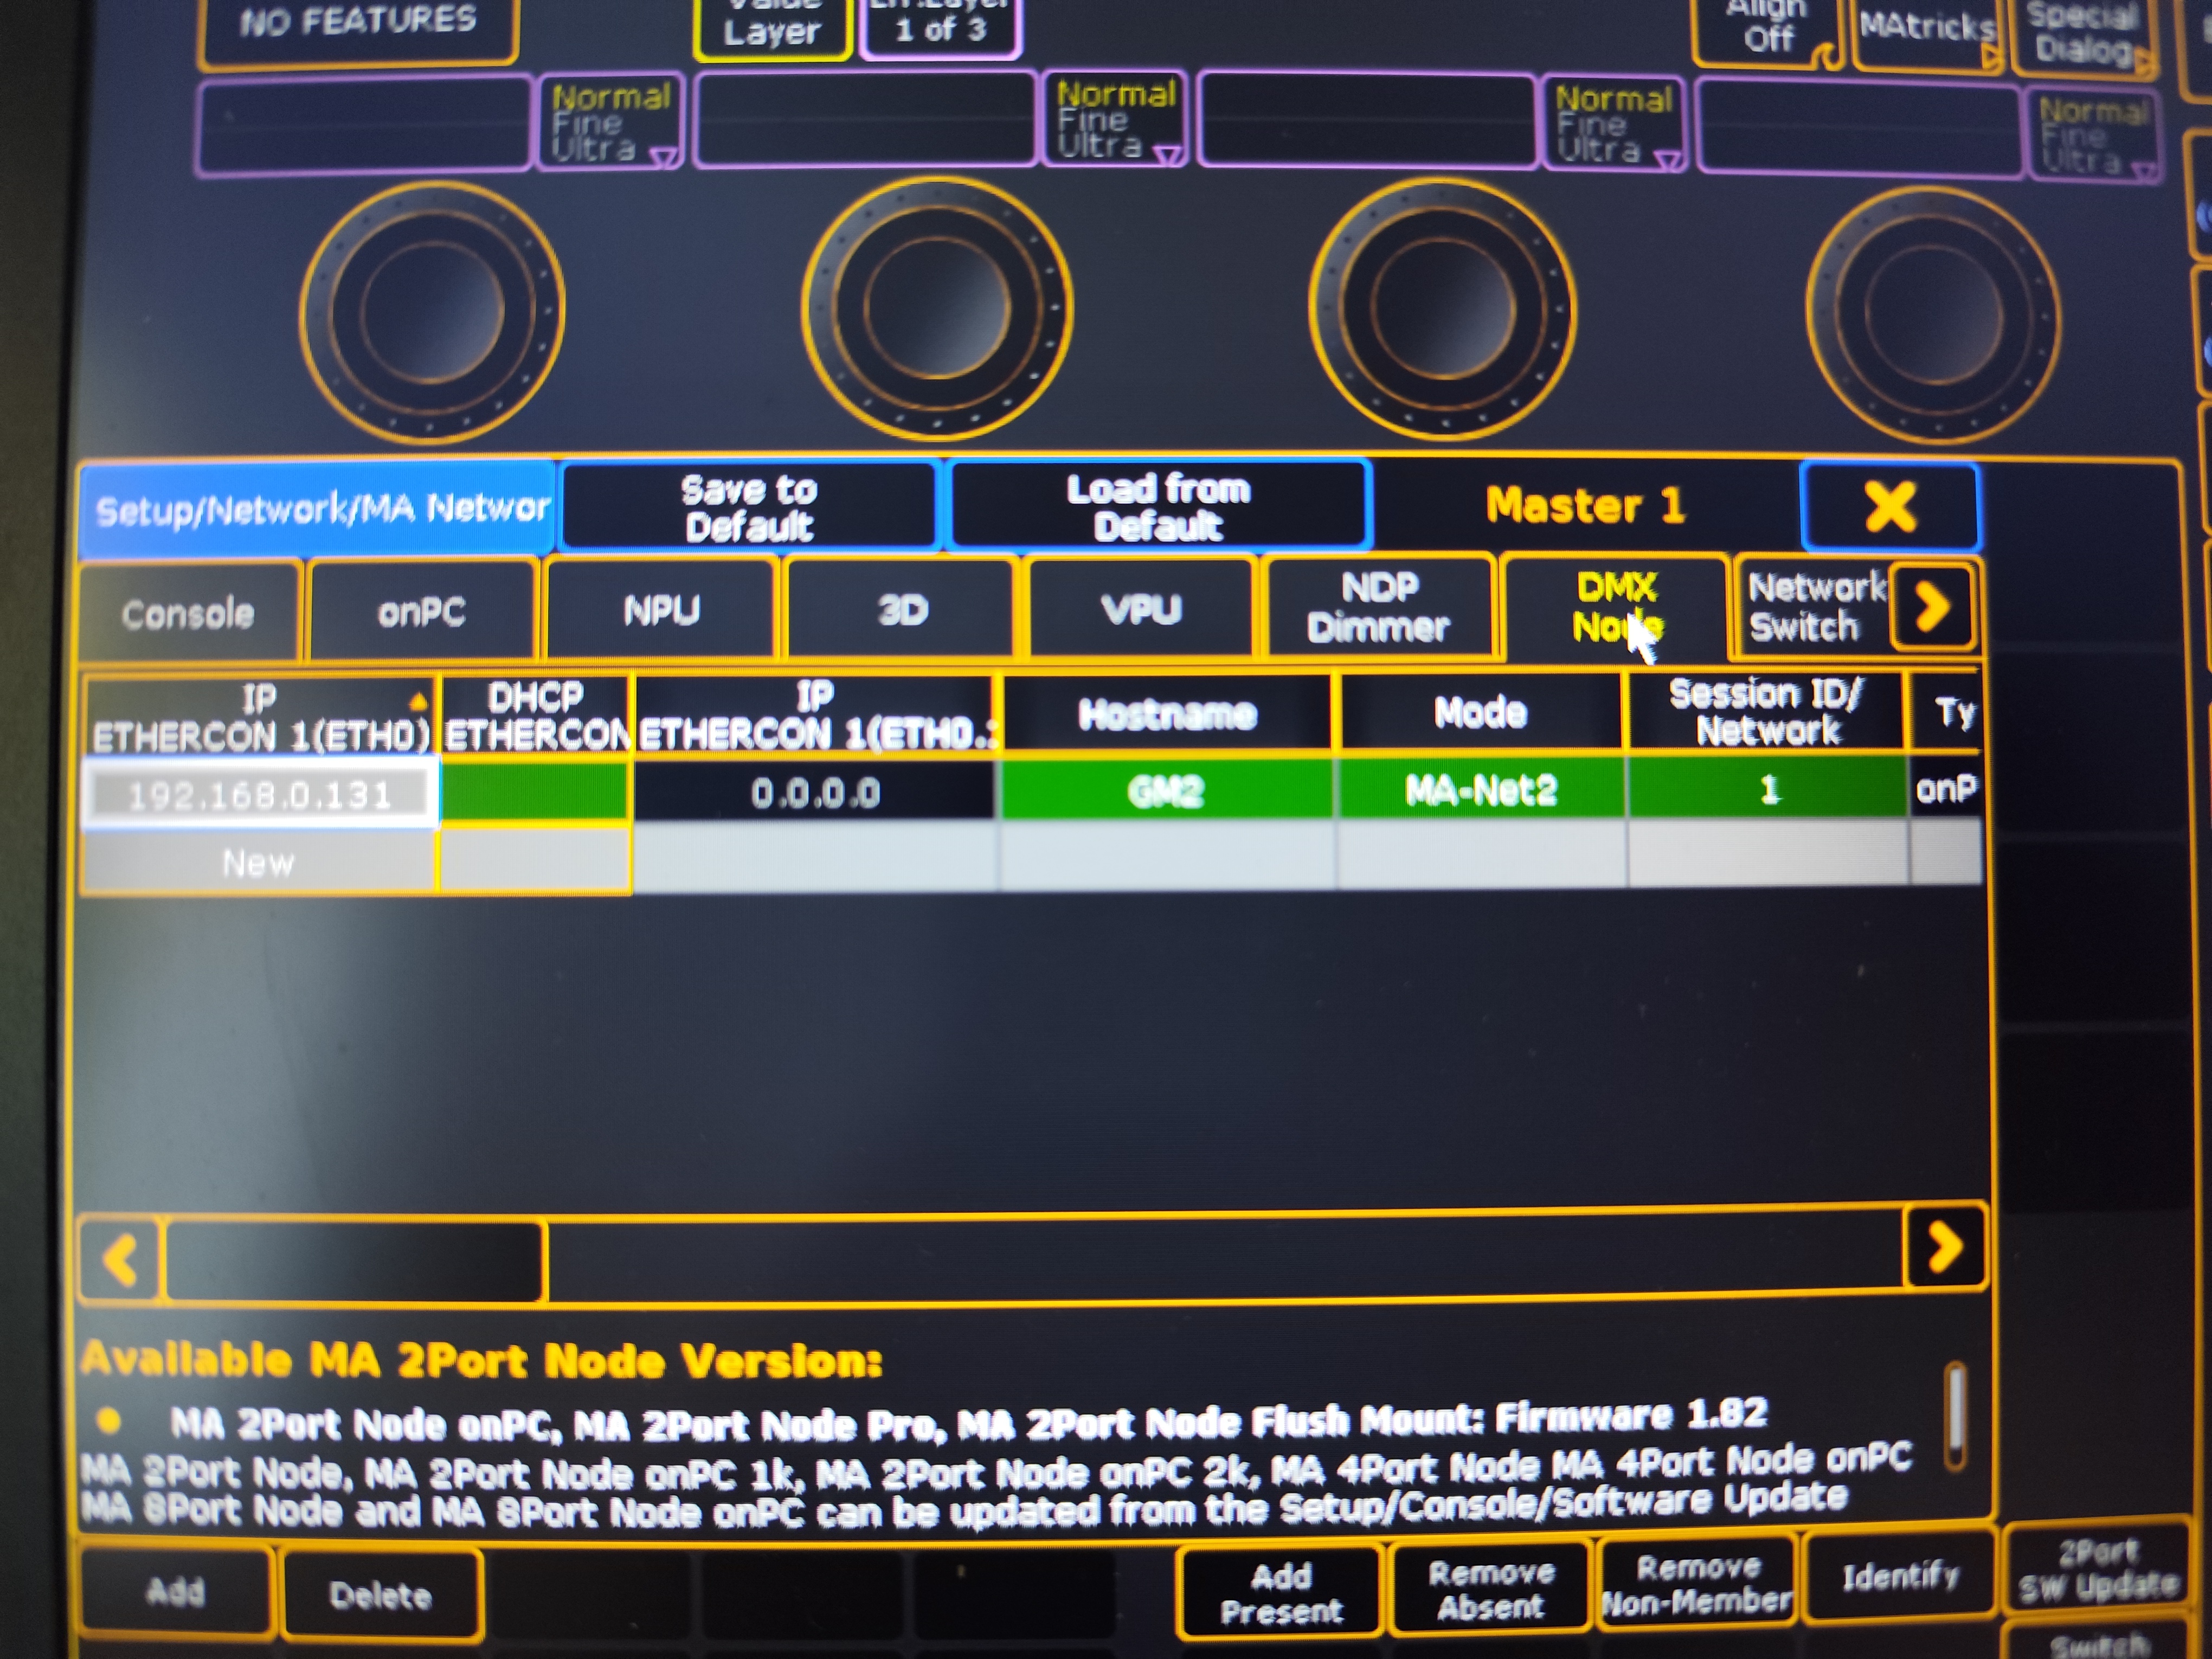Click the horizontal scrollbar thumb under the table
Screen dimensions: 2212x1659
pos(355,1260)
